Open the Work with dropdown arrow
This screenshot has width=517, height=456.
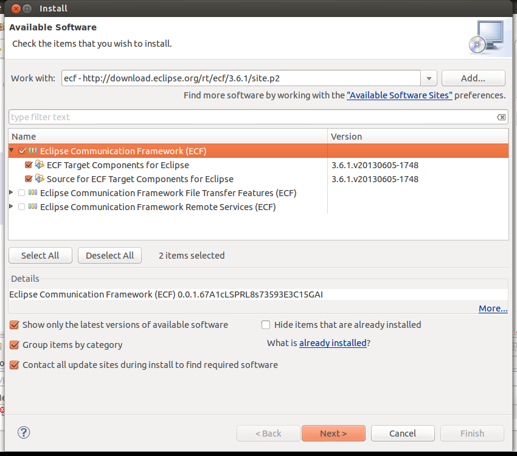429,78
